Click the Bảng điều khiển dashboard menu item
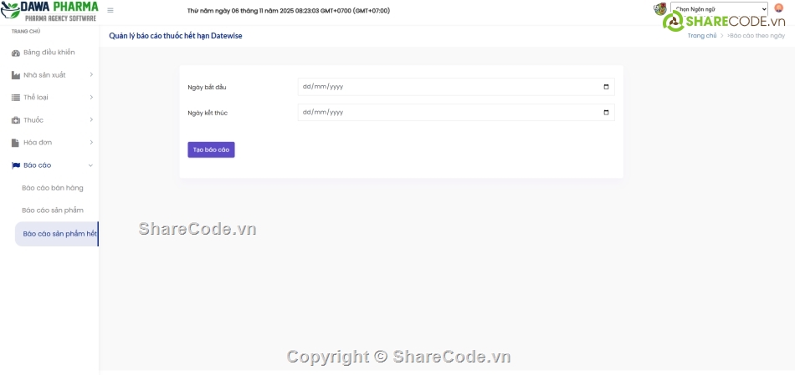Viewport: 795px width, 375px height. (49, 53)
